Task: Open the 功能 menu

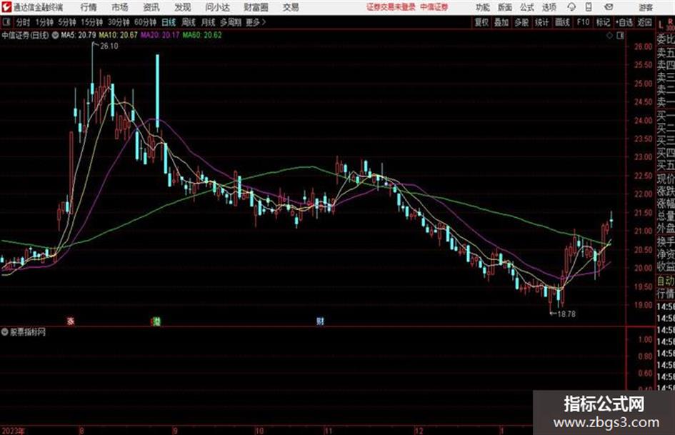Action: [483, 7]
